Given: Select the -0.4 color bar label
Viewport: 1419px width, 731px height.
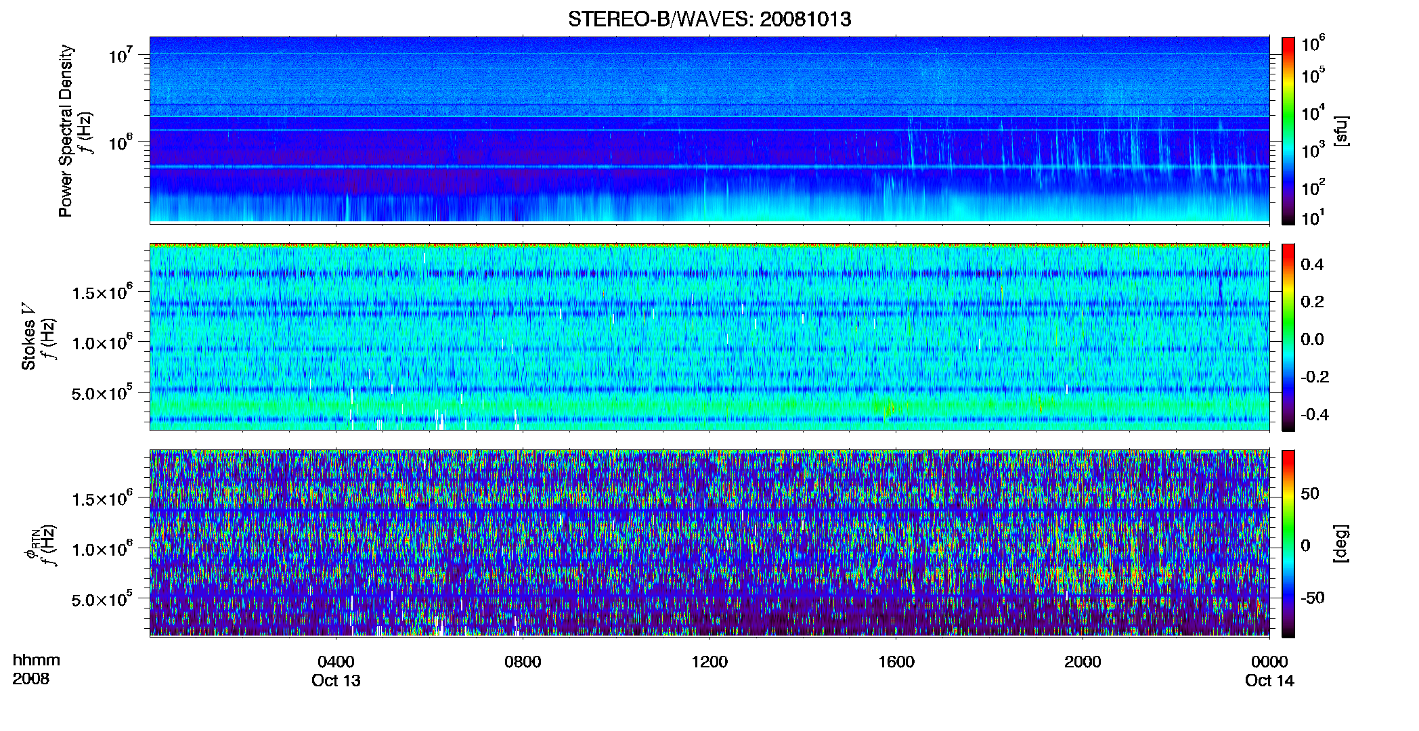Looking at the screenshot, I should click(1315, 414).
